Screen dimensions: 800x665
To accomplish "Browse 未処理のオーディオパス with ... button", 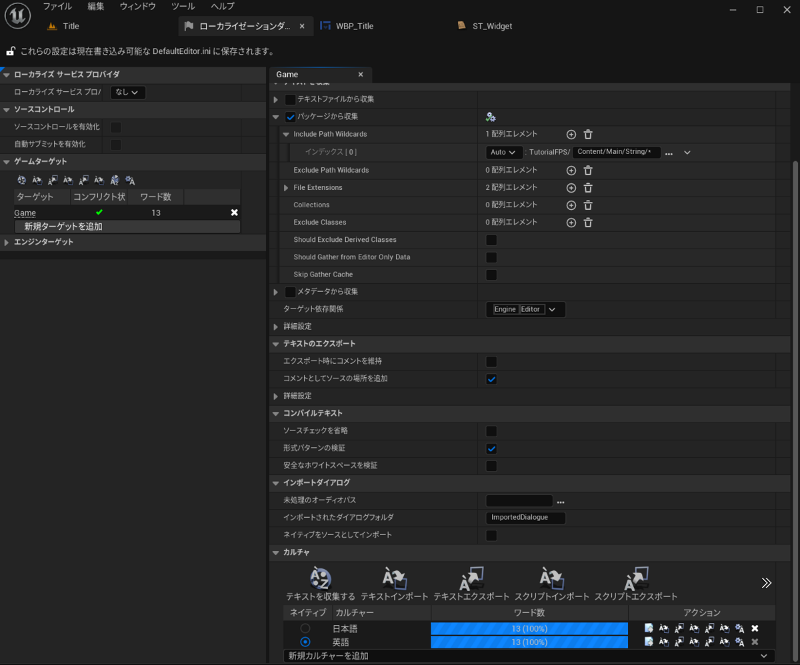I will click(x=561, y=502).
